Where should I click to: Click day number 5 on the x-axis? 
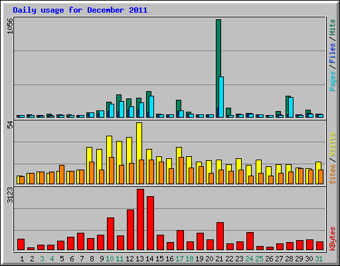[x=62, y=259]
